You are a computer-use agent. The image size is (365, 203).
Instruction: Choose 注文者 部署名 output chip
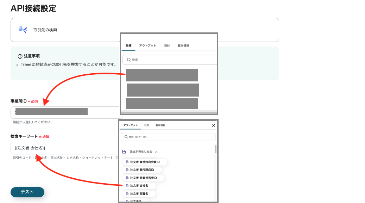[x=139, y=194]
